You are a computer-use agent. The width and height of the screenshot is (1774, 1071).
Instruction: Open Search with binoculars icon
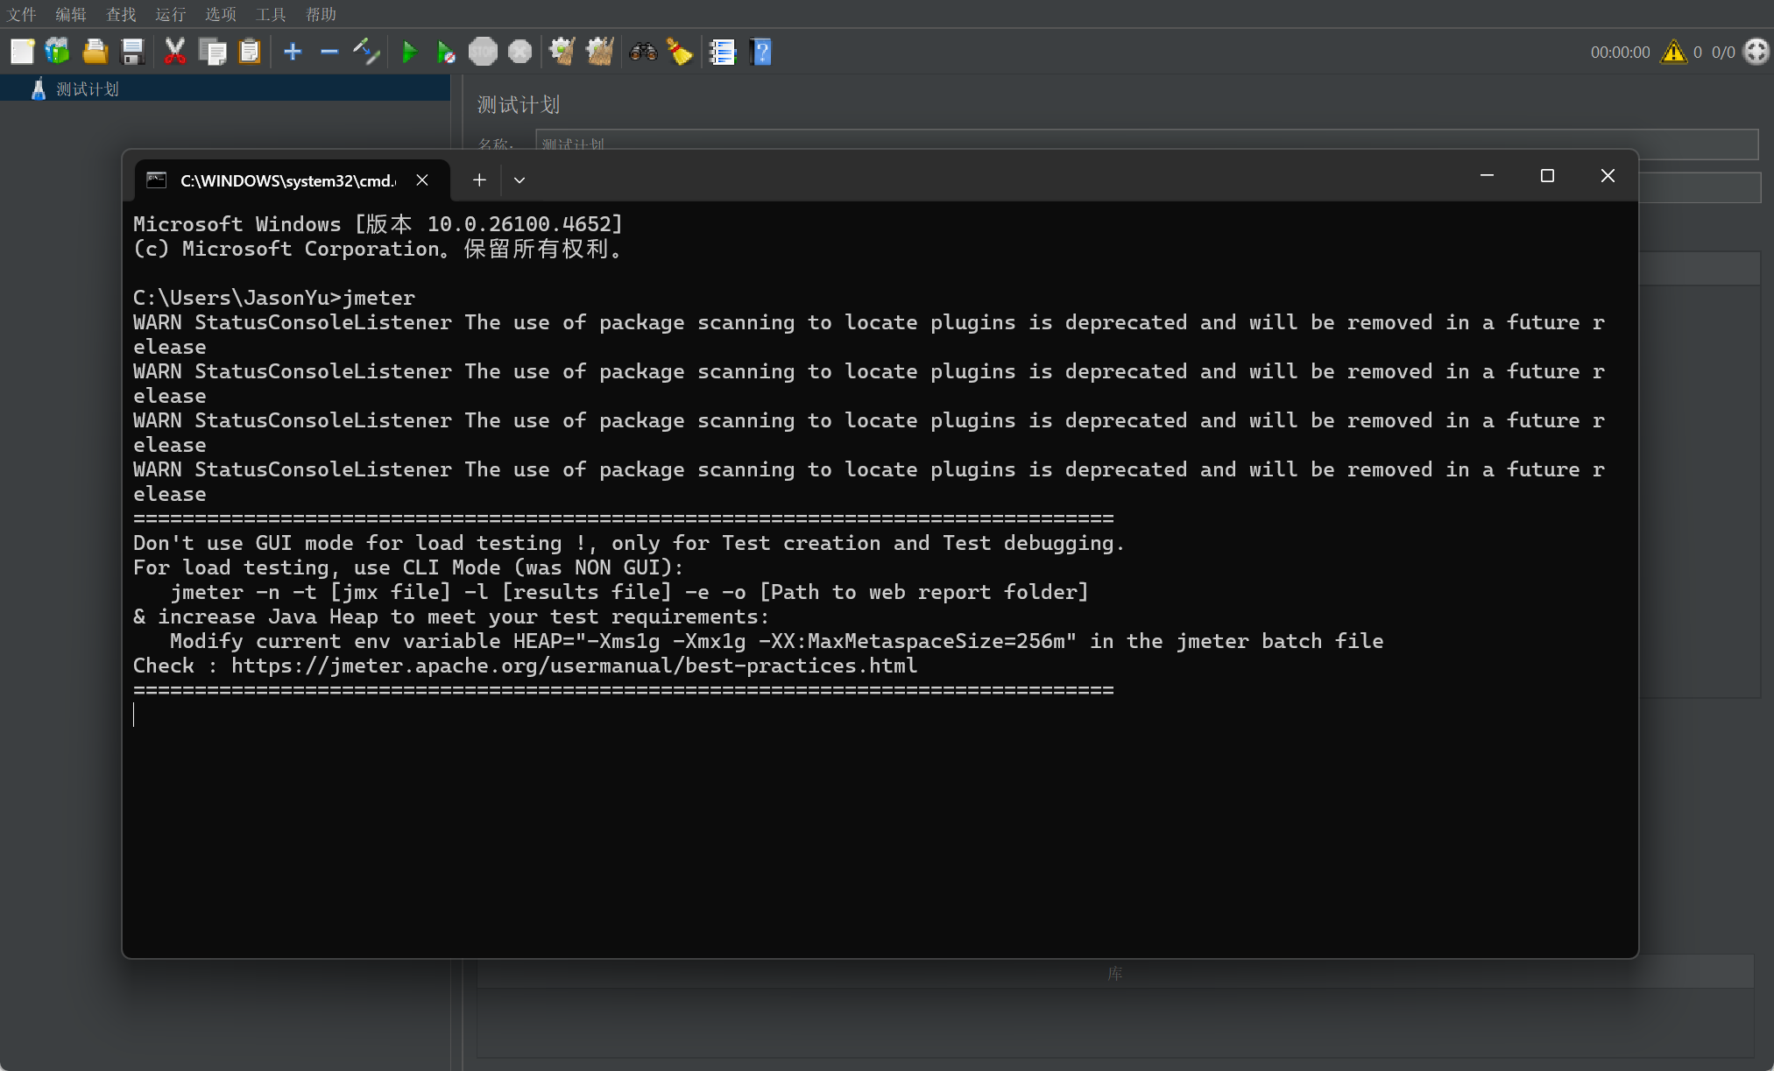click(x=643, y=52)
